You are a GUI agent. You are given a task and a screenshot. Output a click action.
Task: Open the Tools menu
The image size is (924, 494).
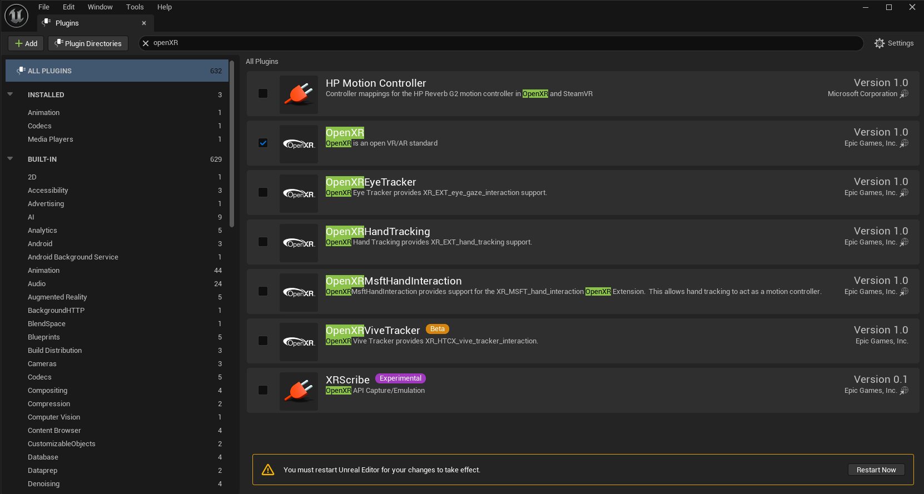click(135, 7)
